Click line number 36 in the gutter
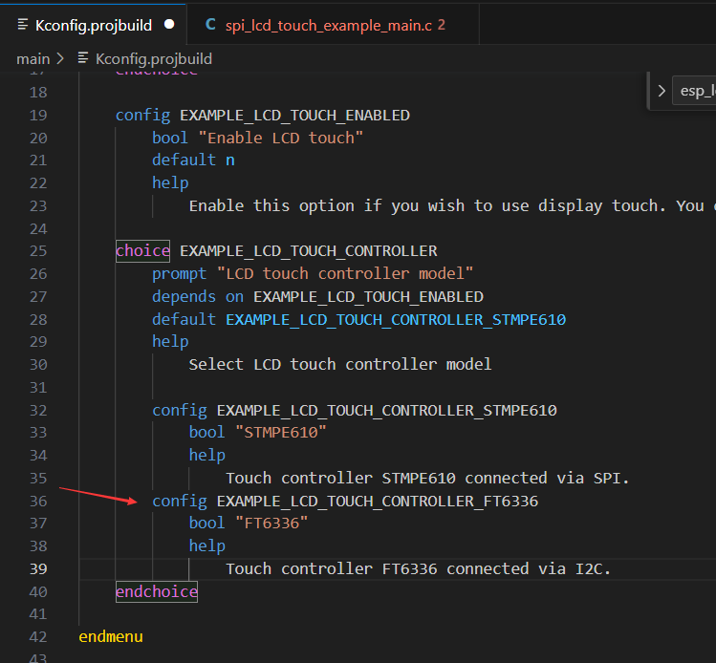The image size is (716, 663). pyautogui.click(x=38, y=501)
